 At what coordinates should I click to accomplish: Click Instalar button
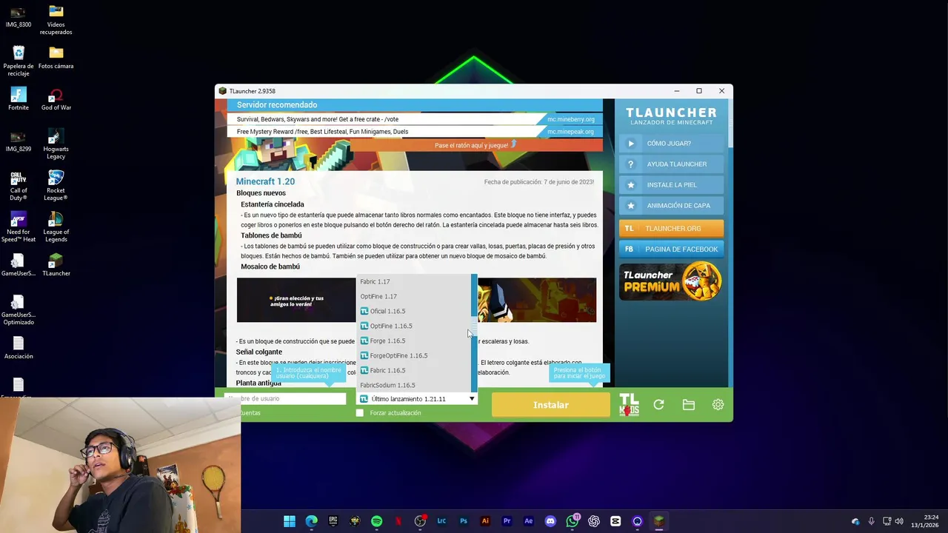pos(551,405)
